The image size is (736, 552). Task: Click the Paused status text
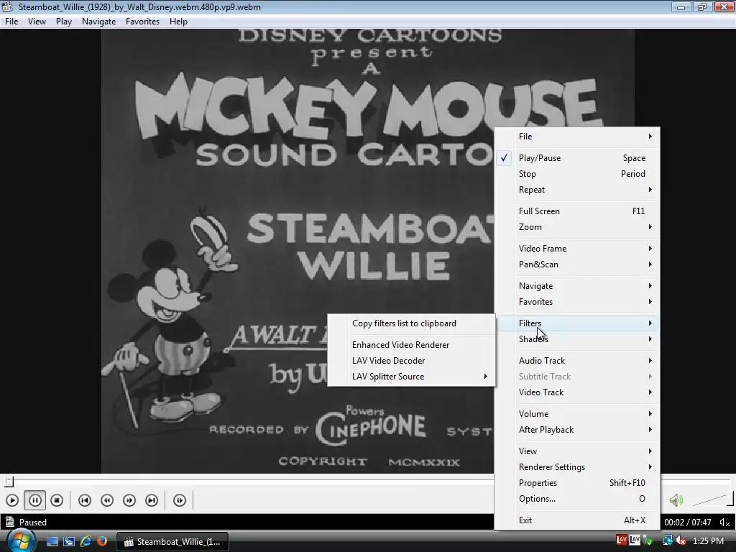pos(33,522)
